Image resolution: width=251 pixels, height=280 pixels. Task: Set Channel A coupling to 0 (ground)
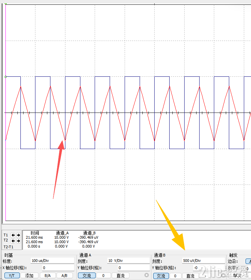point(103,276)
